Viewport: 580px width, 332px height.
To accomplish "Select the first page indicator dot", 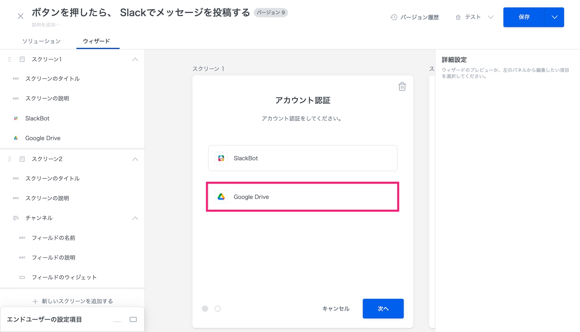I will tap(205, 309).
